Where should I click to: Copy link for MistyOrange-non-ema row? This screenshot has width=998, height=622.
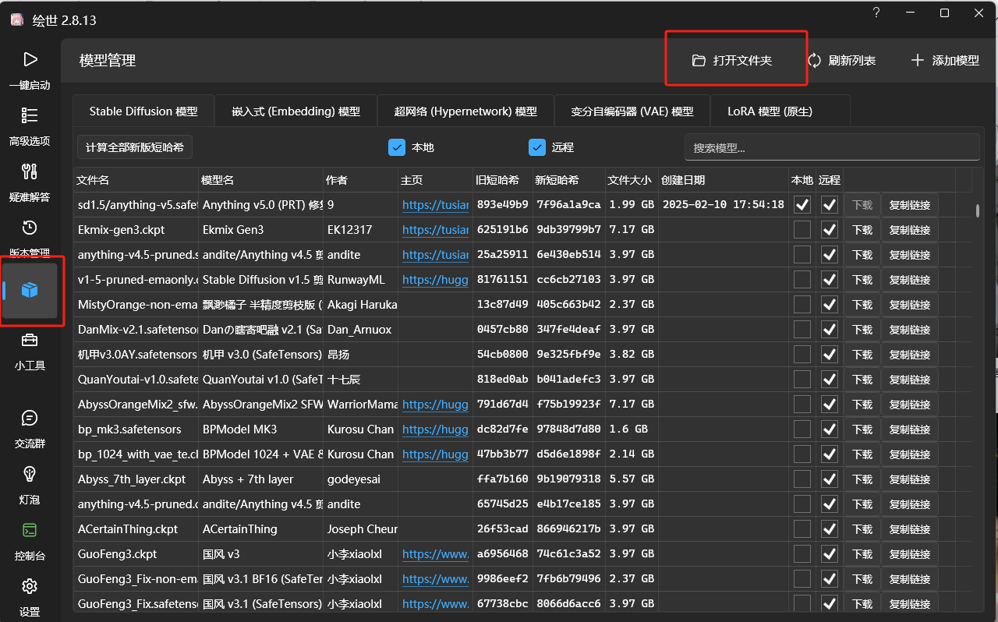point(910,305)
